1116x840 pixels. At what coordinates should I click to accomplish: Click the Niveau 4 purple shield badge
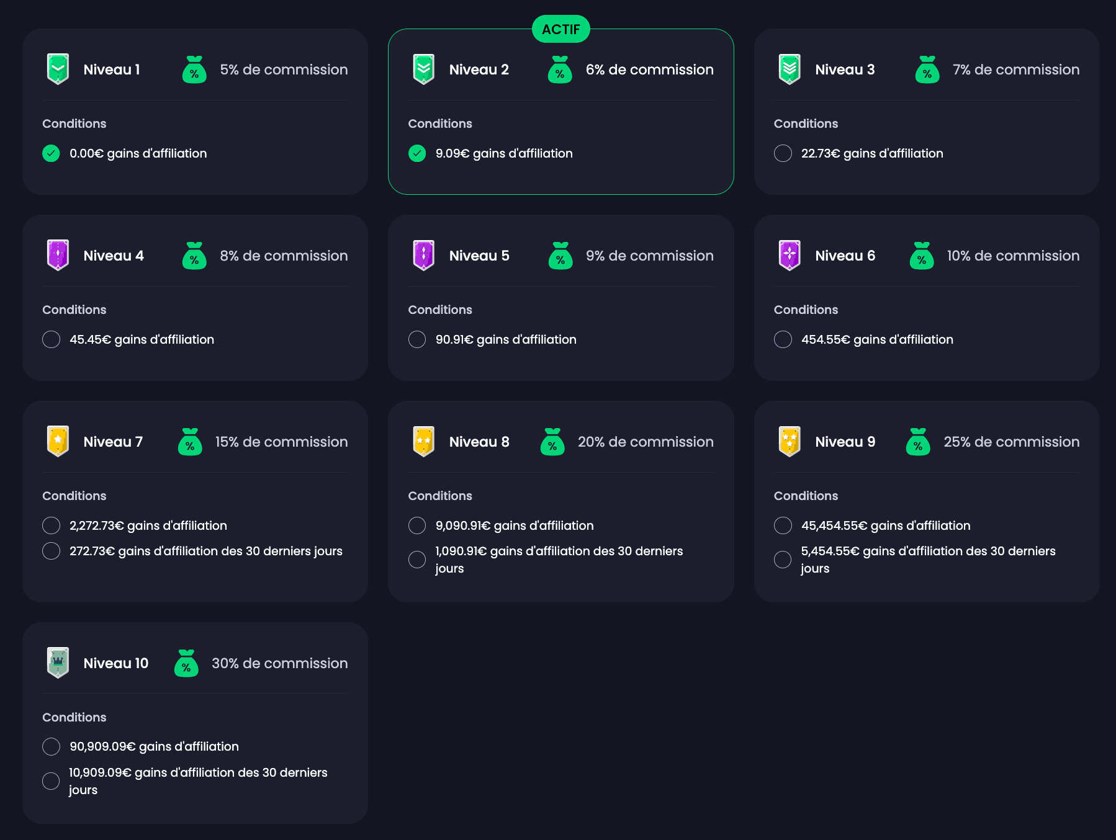click(x=58, y=255)
